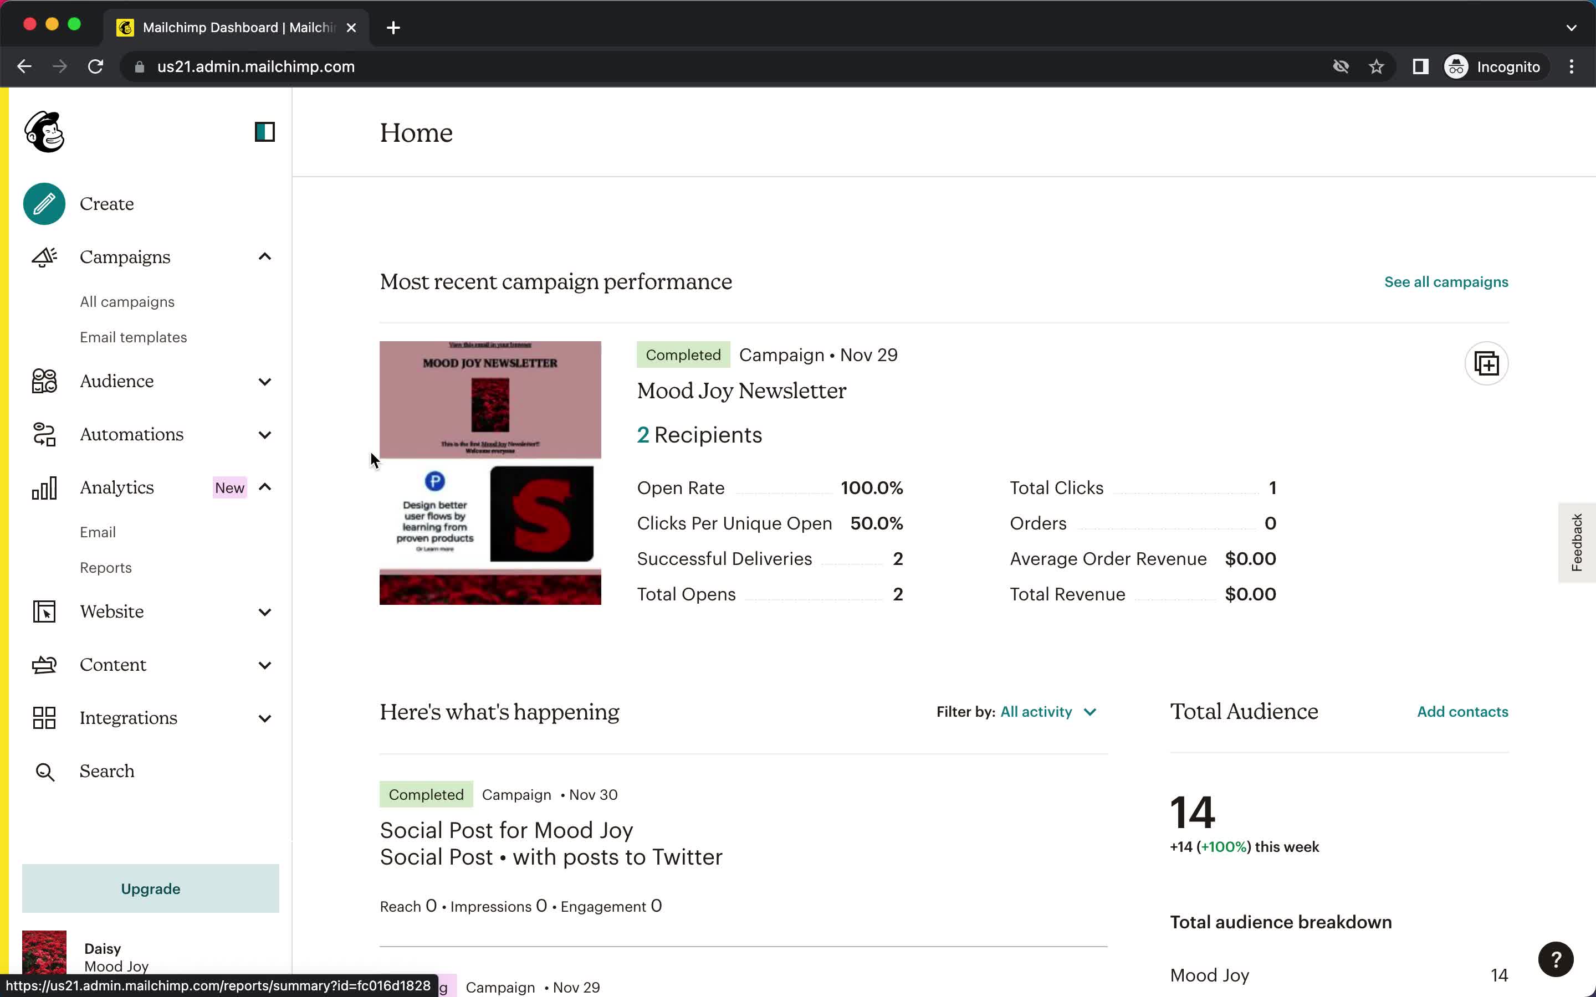Toggle the sidebar collapse panel button
Screen dimensions: 1596x997
tap(263, 131)
